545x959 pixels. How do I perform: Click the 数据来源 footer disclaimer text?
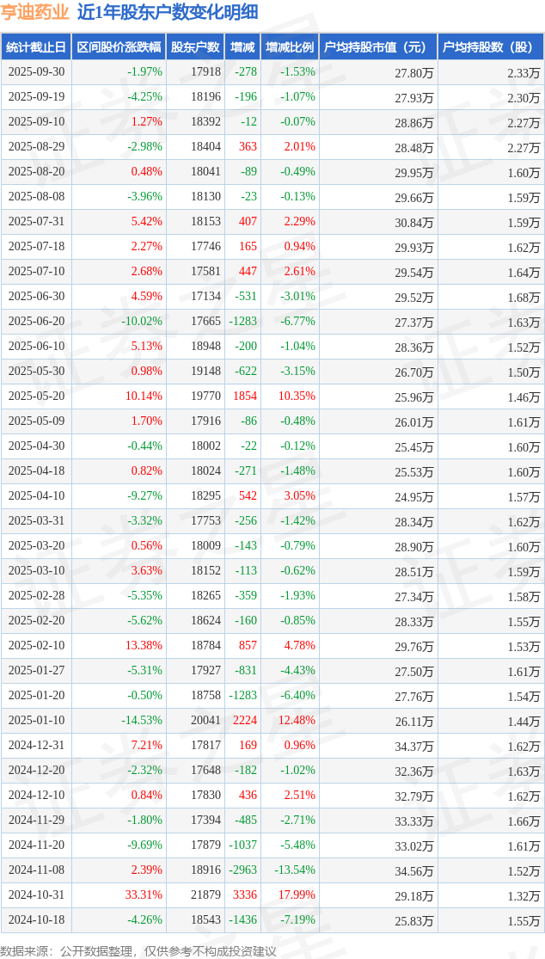[x=138, y=950]
